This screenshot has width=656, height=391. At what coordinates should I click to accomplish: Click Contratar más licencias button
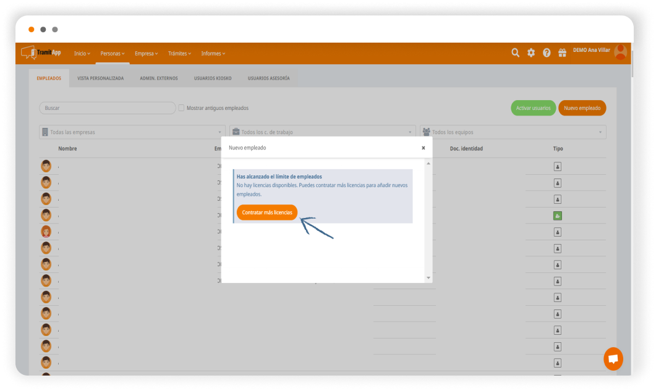coord(267,212)
